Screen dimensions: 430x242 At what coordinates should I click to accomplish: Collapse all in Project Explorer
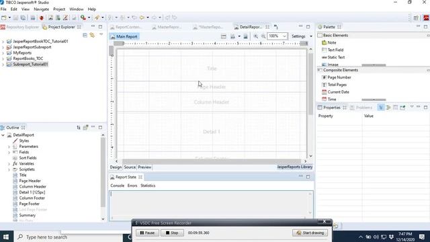[x=85, y=35]
